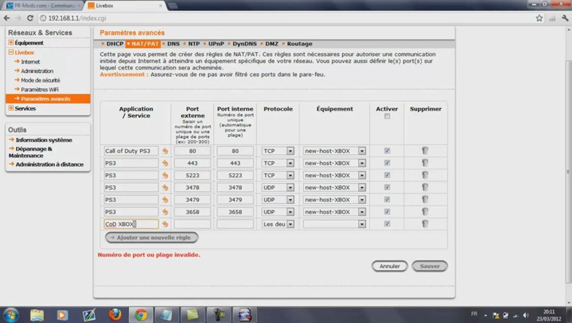The width and height of the screenshot is (572, 323).
Task: Click the orange arrow beside the CoD XBOX field
Action: point(165,224)
